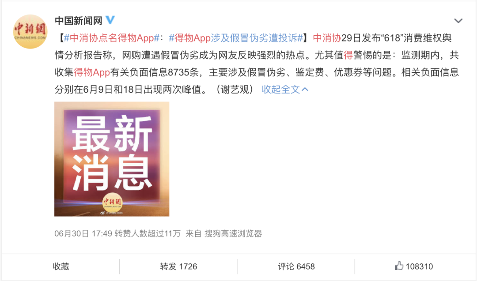The image size is (477, 281).
Task: Click the blue verified V badge
Action: pos(110,20)
